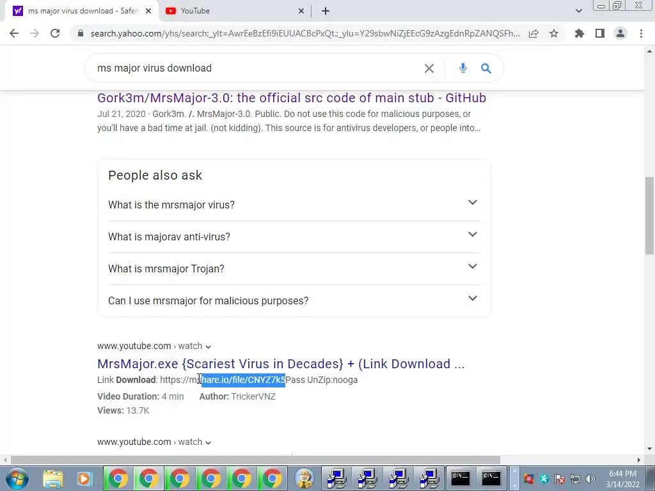Screen dimensions: 655x491
Task: Open the Chrome three-dot menu
Action: 641,33
